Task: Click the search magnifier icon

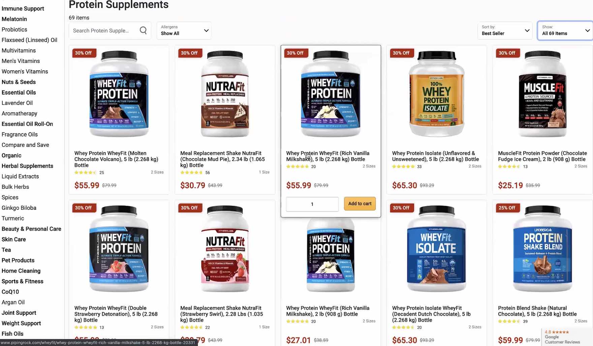Action: point(143,31)
